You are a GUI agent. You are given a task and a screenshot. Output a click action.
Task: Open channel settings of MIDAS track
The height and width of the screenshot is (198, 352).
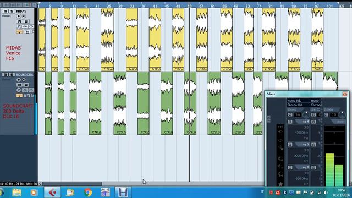(19, 26)
